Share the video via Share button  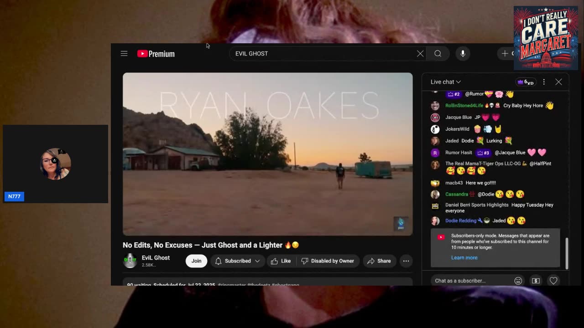point(379,261)
